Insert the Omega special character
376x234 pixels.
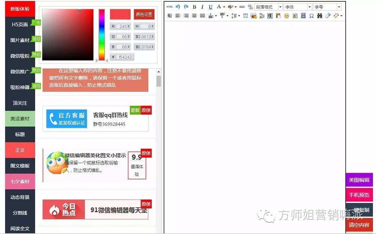[x=311, y=16]
